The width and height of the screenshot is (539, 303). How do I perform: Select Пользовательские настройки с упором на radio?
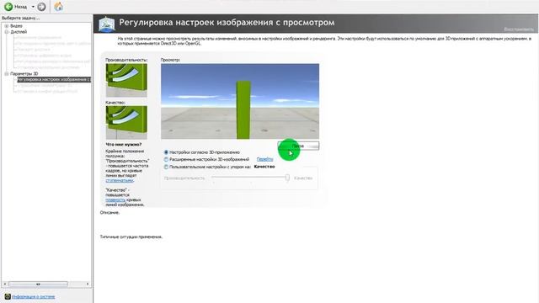pyautogui.click(x=166, y=167)
